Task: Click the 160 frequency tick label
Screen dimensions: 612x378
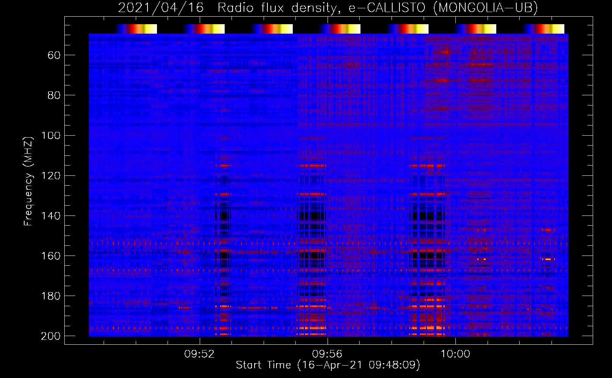Action: (x=51, y=256)
